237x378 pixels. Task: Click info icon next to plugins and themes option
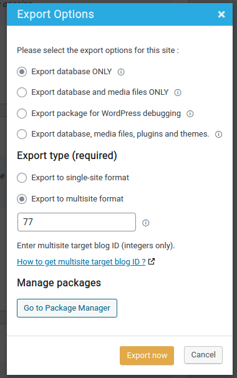[x=218, y=134]
